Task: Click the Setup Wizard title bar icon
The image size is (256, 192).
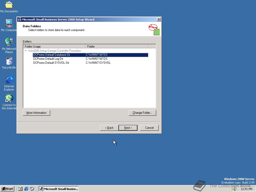Action: [19, 19]
